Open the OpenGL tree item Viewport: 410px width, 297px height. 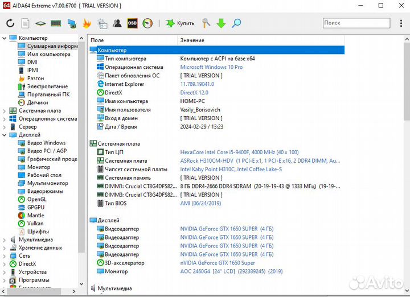[x=32, y=200]
